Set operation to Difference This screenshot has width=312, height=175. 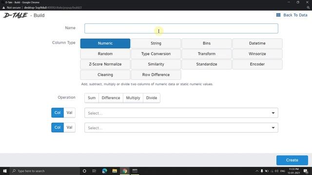click(x=111, y=98)
